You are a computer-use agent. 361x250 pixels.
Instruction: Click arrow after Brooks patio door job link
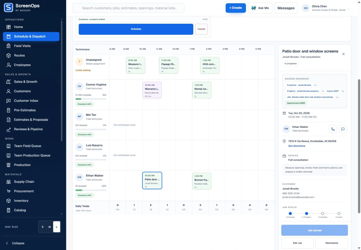tap(337, 97)
